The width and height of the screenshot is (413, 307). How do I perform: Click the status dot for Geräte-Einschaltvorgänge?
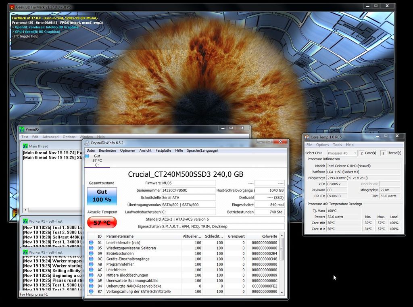tap(91, 259)
